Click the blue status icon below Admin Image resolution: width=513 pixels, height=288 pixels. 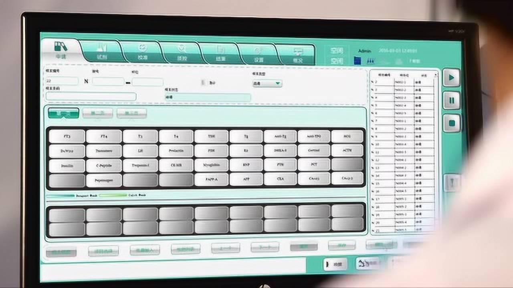click(357, 61)
